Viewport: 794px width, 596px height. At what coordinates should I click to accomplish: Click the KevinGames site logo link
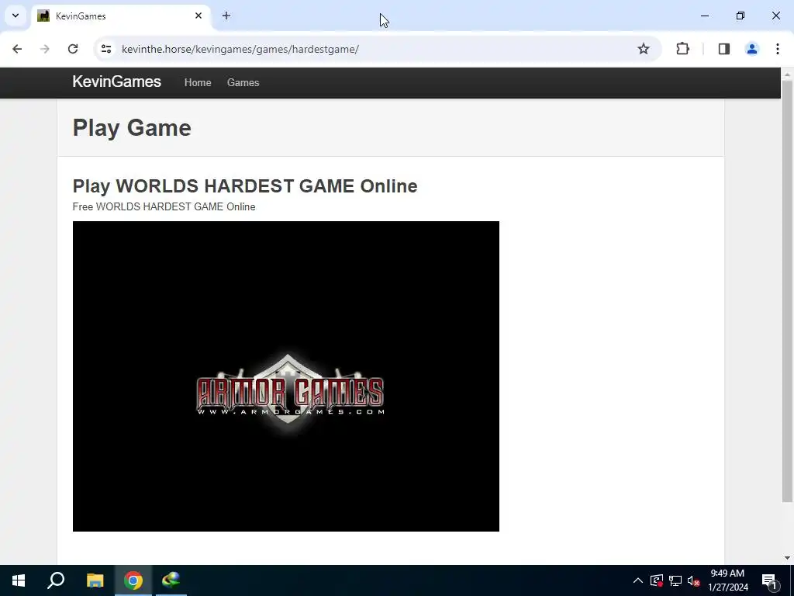coord(116,81)
